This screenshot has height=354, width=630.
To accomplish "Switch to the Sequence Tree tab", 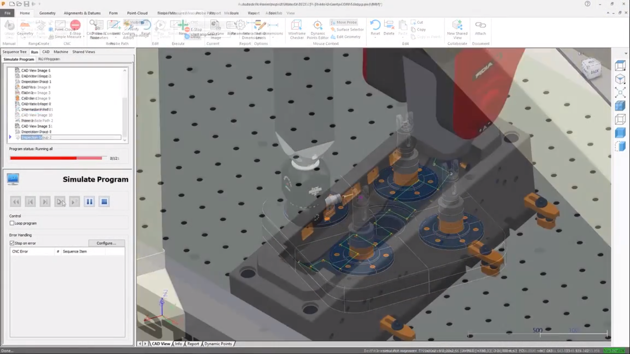I will point(14,52).
